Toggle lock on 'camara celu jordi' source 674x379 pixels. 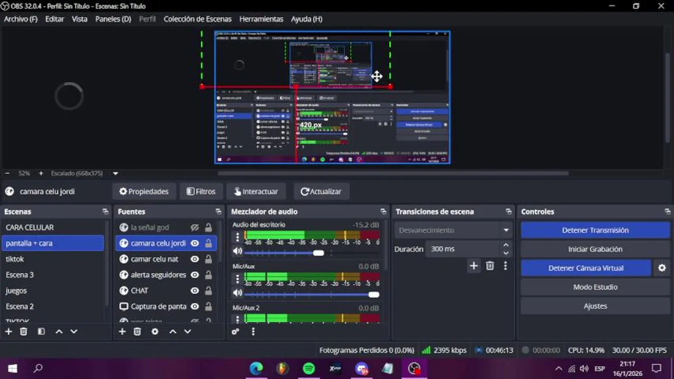pyautogui.click(x=208, y=243)
